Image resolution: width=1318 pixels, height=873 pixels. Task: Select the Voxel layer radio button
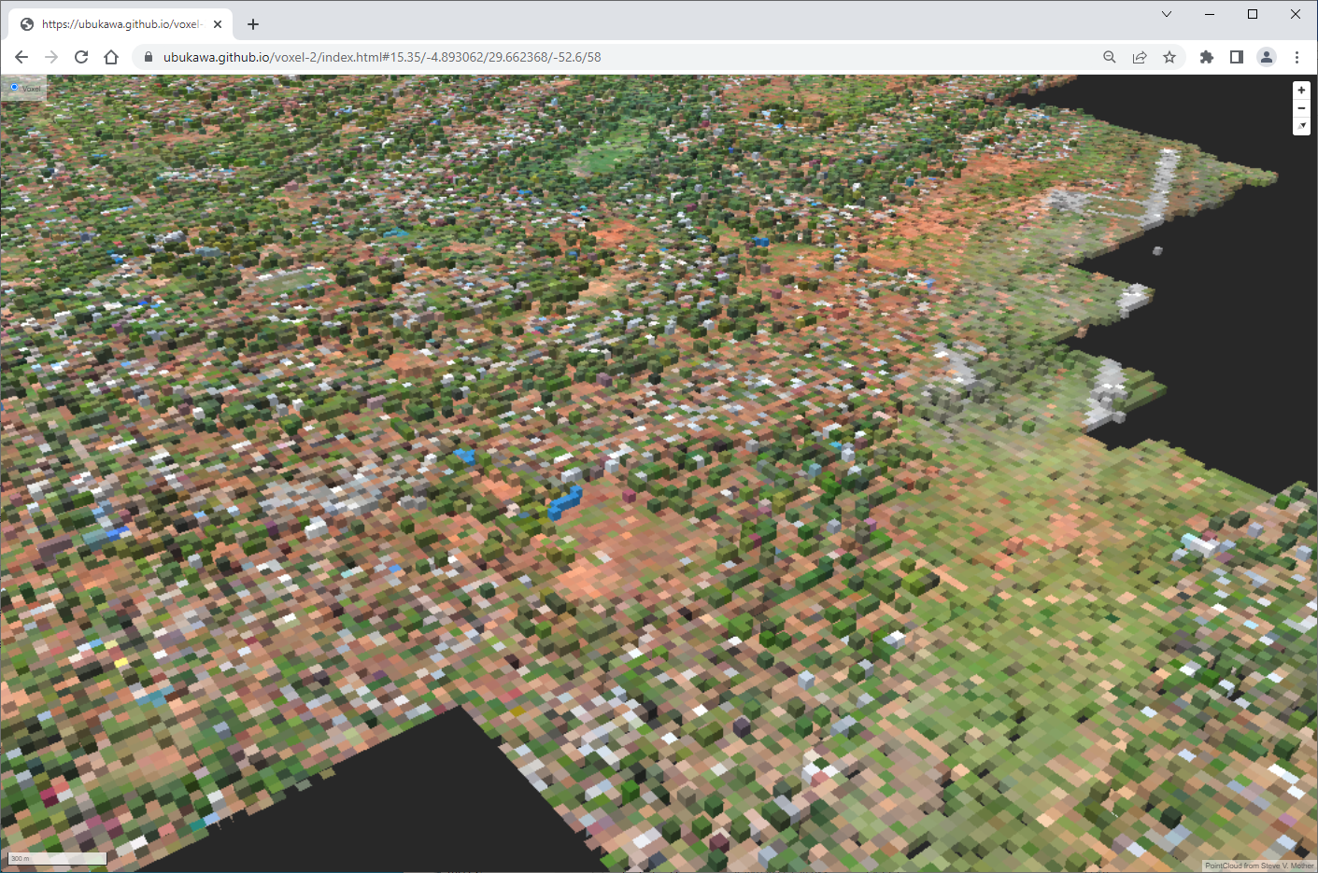click(14, 88)
